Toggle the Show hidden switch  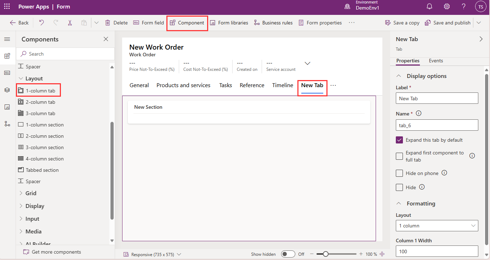[x=288, y=254]
